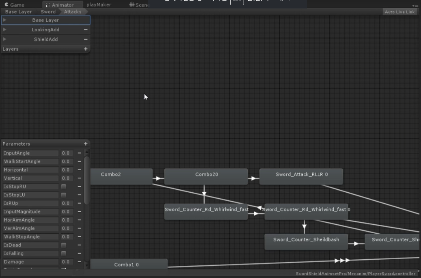This screenshot has width=421, height=278.
Task: Switch to the playMaker tab
Action: (99, 4)
